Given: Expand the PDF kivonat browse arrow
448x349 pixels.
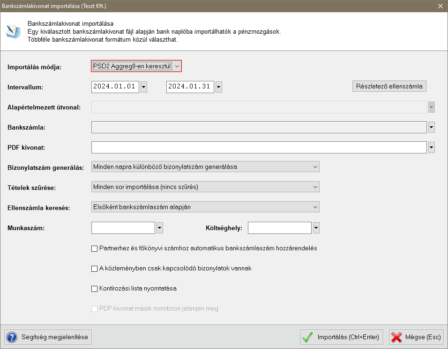Looking at the screenshot, I should click(x=431, y=147).
